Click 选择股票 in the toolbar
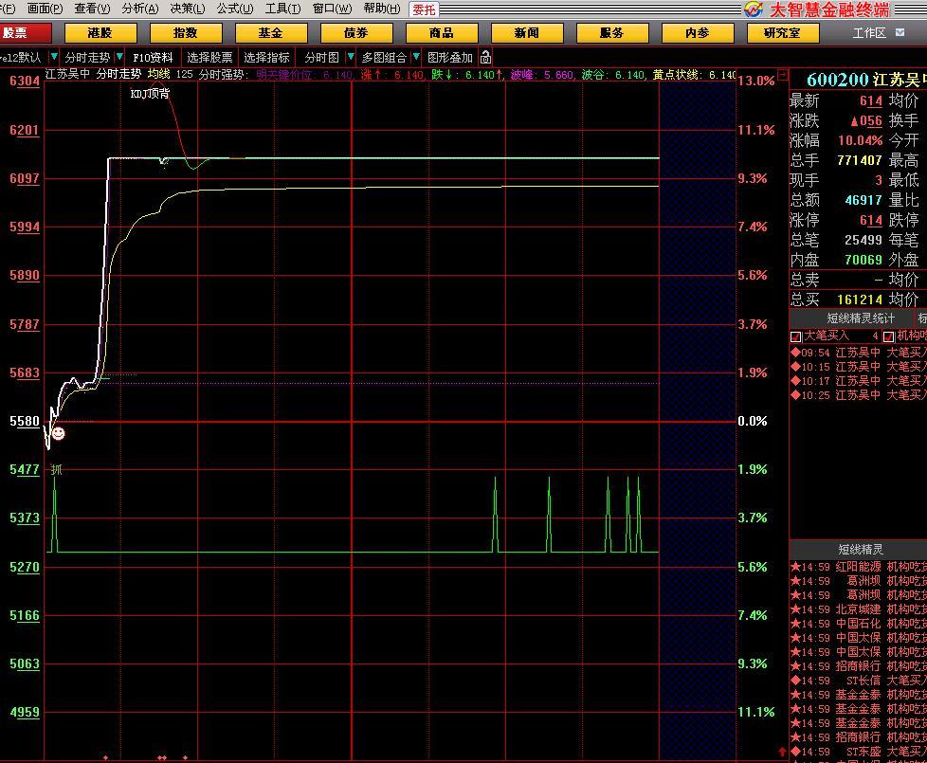The image size is (927, 763). [x=209, y=57]
